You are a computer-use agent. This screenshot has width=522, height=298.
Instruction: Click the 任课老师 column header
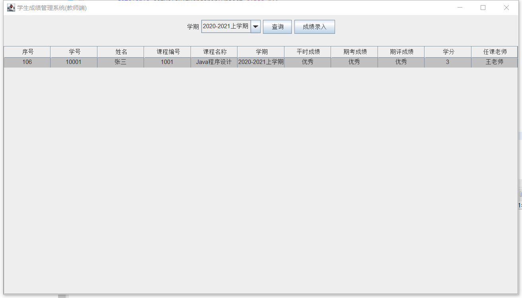[495, 52]
